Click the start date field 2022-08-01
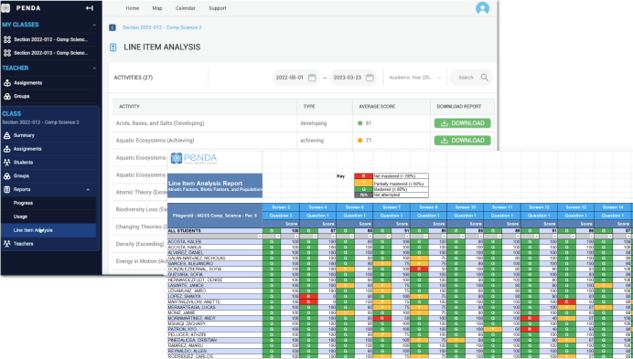Viewport: 633px width, 359px height. pos(295,78)
